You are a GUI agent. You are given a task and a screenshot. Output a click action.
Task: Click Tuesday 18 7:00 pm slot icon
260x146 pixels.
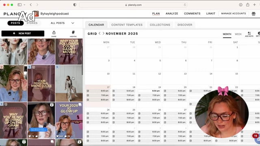click(114, 95)
